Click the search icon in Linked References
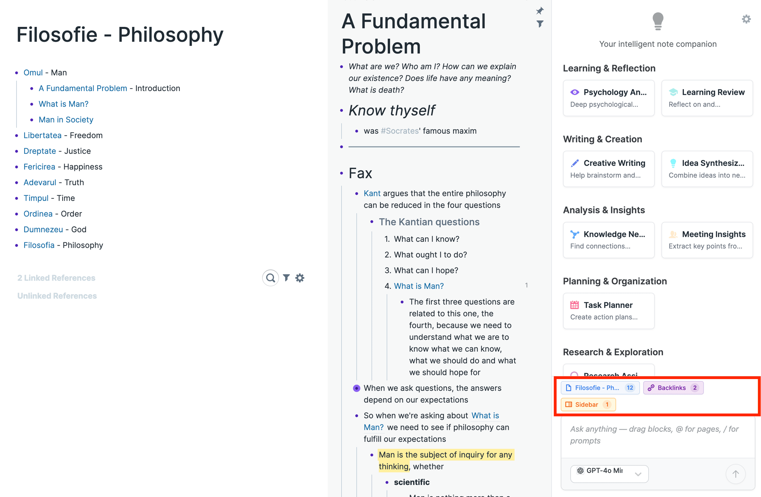761x497 pixels. pyautogui.click(x=270, y=278)
